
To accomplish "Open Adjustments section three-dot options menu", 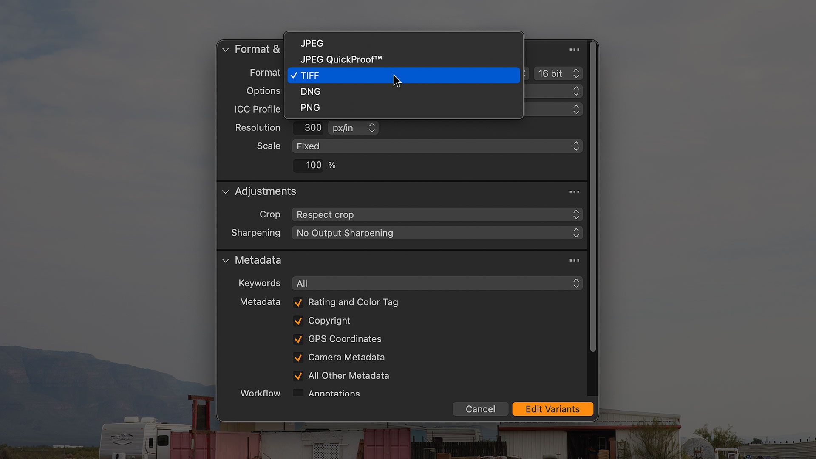I will 574,192.
